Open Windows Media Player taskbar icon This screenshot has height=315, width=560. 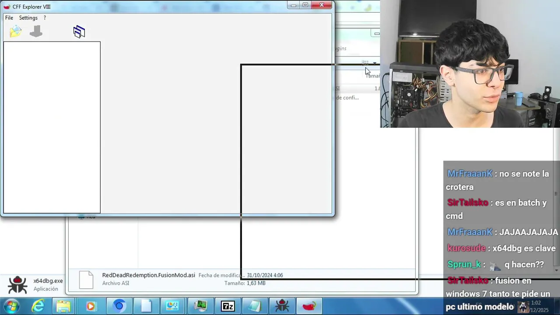coord(91,306)
